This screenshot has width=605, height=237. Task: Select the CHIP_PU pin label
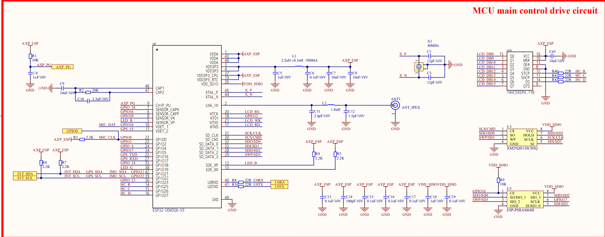click(x=163, y=105)
